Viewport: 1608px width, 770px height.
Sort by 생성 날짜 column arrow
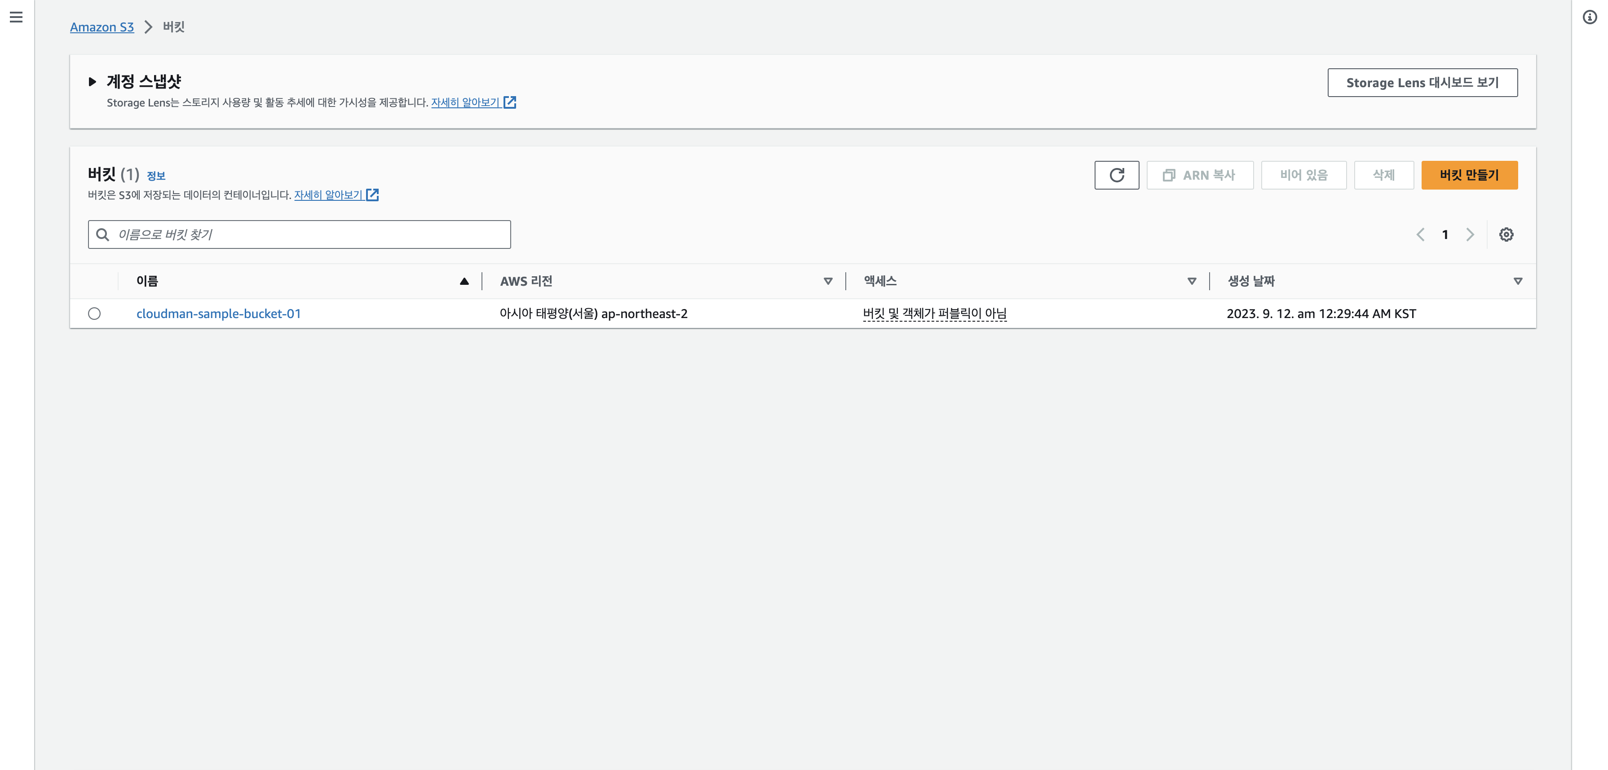point(1517,281)
